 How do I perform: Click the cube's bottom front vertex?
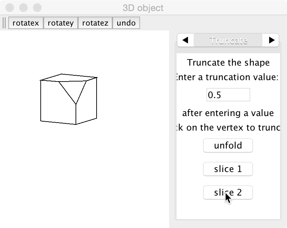[76, 124]
